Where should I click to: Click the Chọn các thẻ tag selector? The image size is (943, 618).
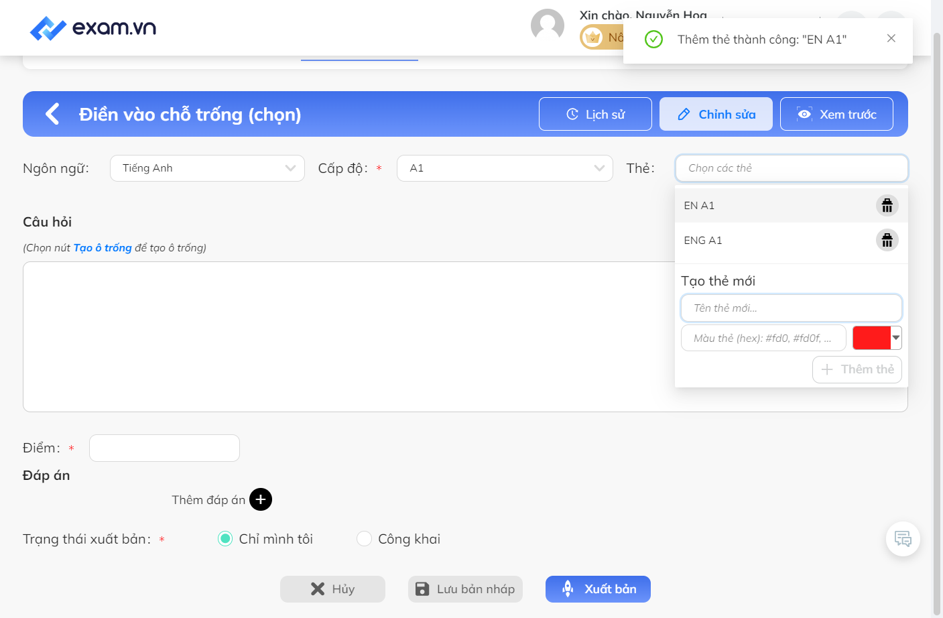[792, 168]
